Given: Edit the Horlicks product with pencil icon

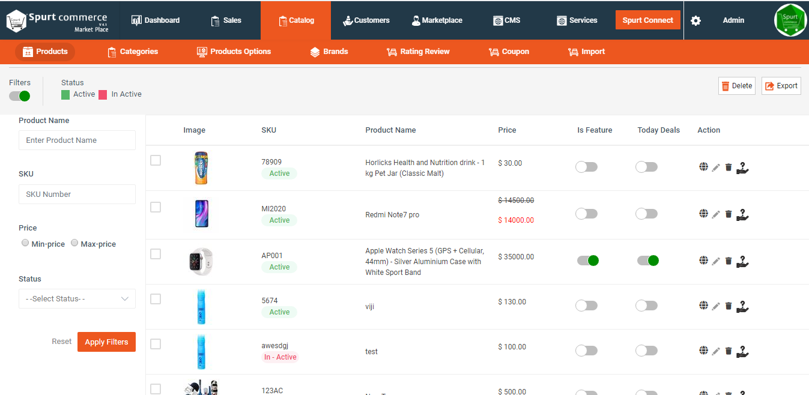Looking at the screenshot, I should click(x=716, y=167).
